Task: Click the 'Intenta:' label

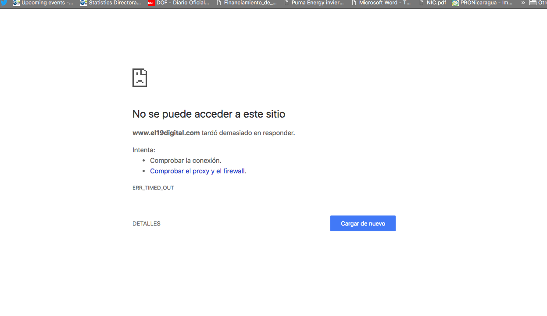Action: (x=144, y=150)
